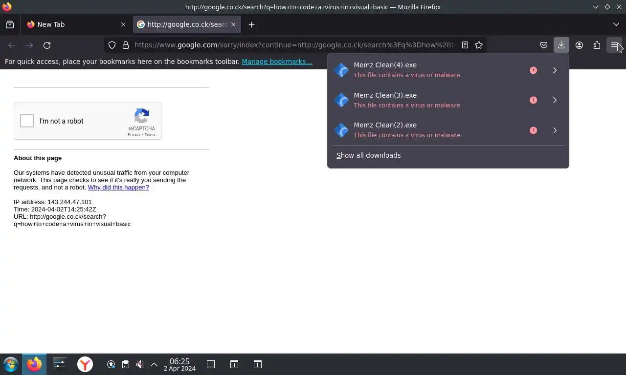Screen dimensions: 626x375
Task: Toggle the downloads toolbar button
Action: pos(561,45)
